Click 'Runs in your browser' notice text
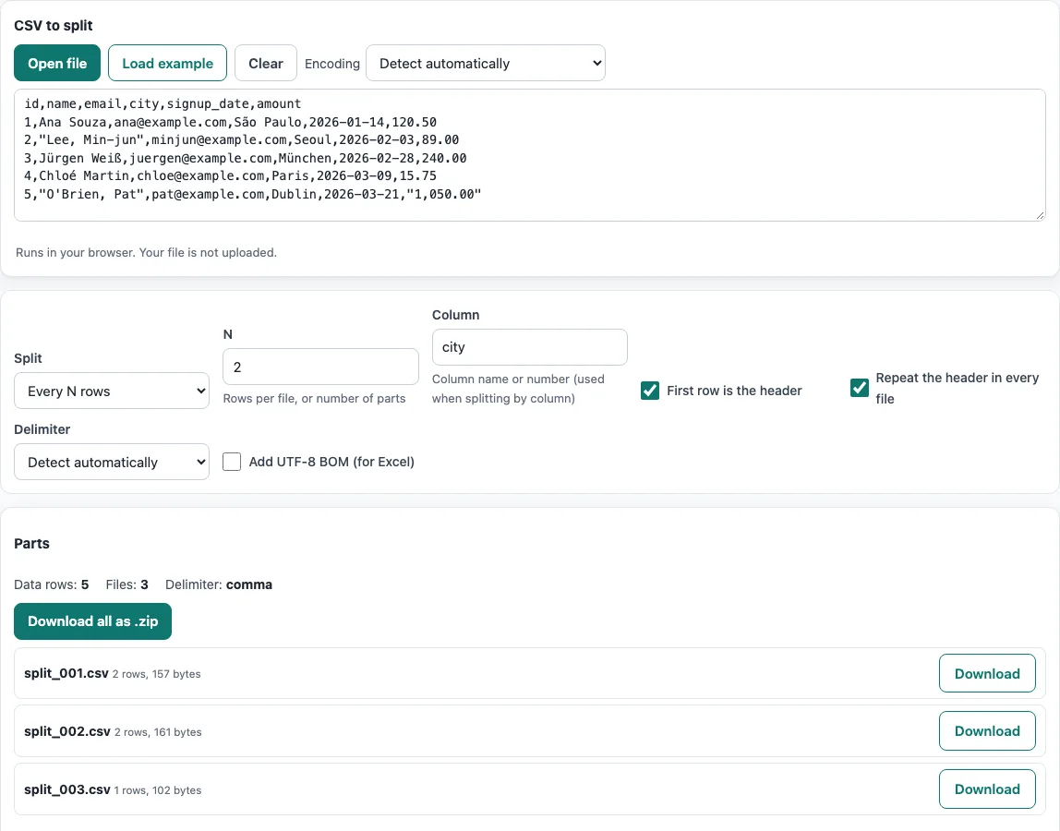 [146, 252]
